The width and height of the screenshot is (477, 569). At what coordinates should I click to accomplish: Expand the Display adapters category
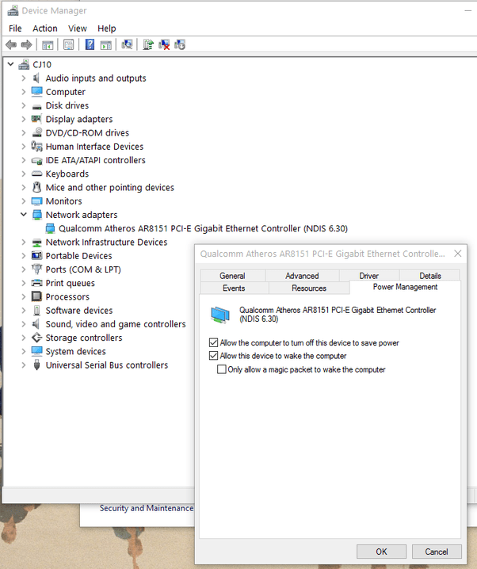[24, 119]
